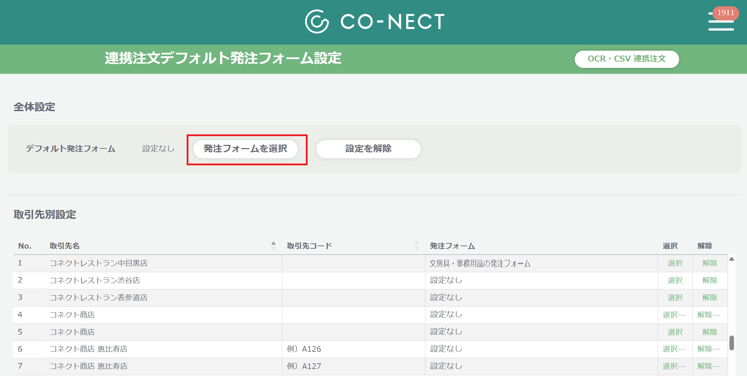Screen dimensions: 747x376
Task: Click 発注フォームを選択 button
Action: (245, 149)
